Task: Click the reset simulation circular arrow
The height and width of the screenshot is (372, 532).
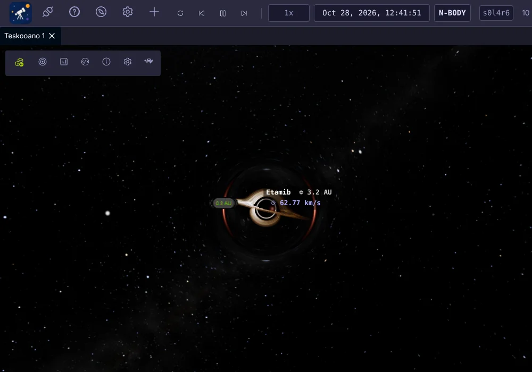Action: click(180, 13)
